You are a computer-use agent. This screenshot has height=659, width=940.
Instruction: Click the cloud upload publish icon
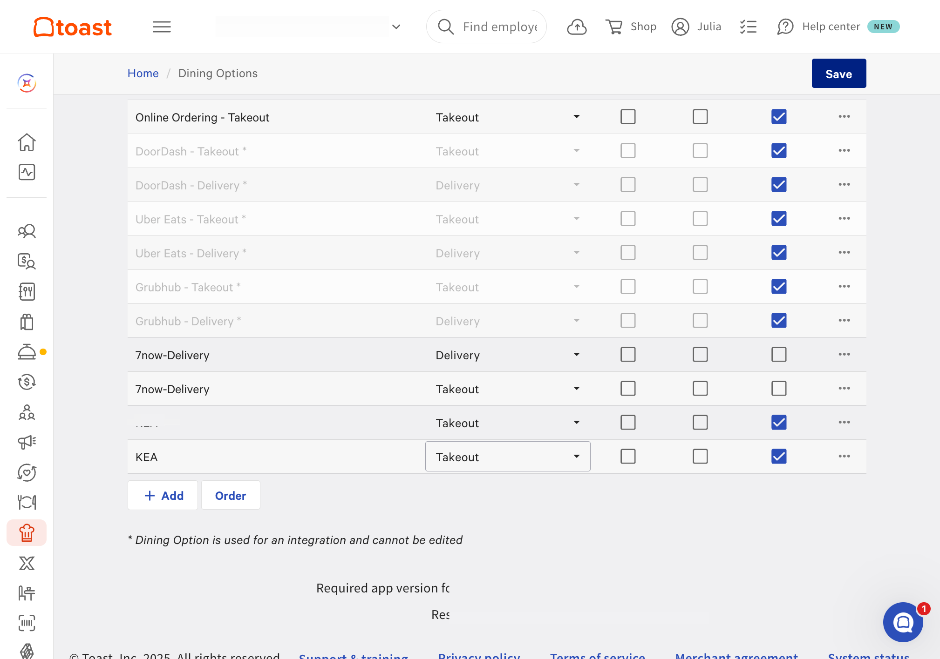coord(577,27)
